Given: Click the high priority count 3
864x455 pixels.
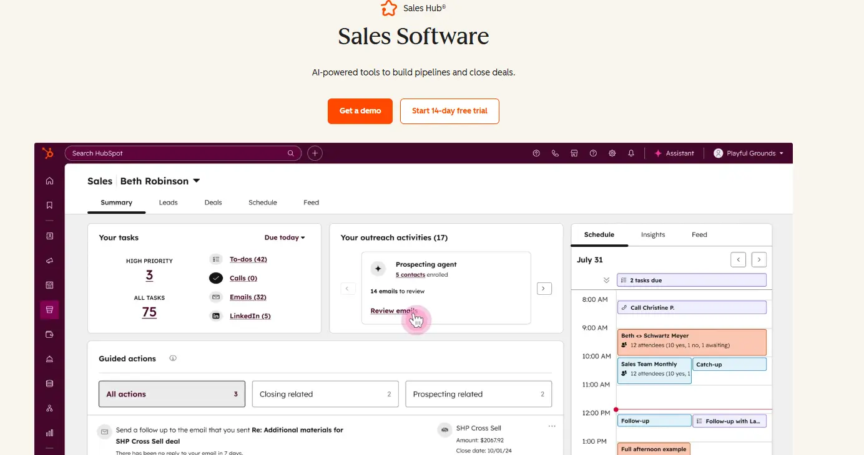Looking at the screenshot, I should point(149,275).
